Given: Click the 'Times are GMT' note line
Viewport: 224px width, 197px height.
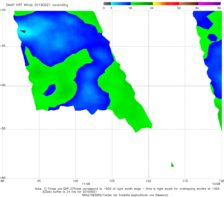Looking at the screenshot, I should (127, 189).
